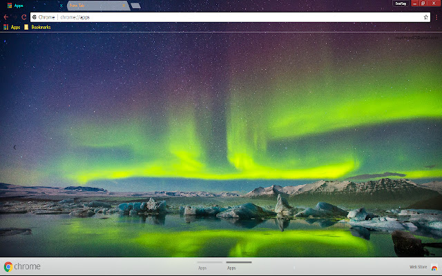
Task: Open the Web Store link
Action: pos(418,267)
